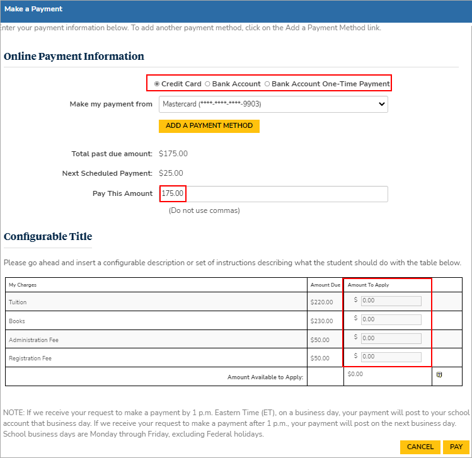This screenshot has width=472, height=458.
Task: Click the Online Payment Information heading
Action: (x=74, y=56)
